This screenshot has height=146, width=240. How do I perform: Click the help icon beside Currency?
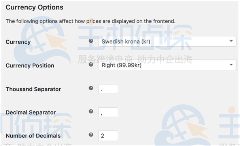91,41
